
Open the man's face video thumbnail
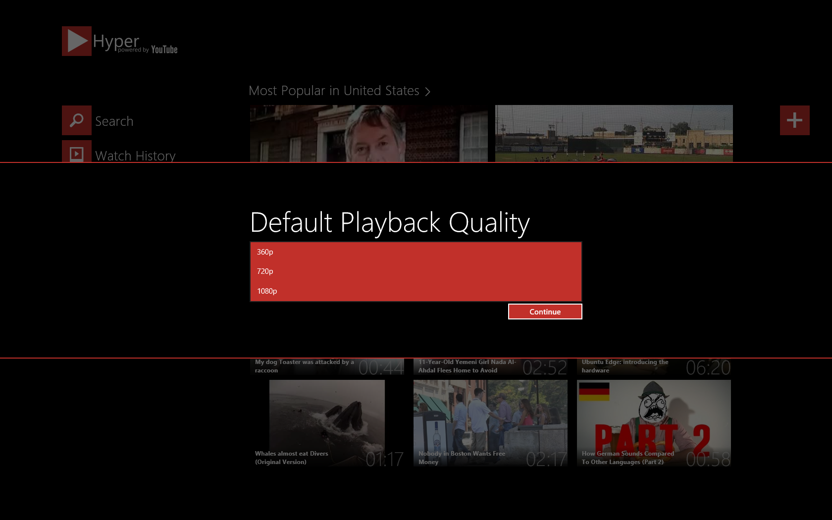click(368, 134)
